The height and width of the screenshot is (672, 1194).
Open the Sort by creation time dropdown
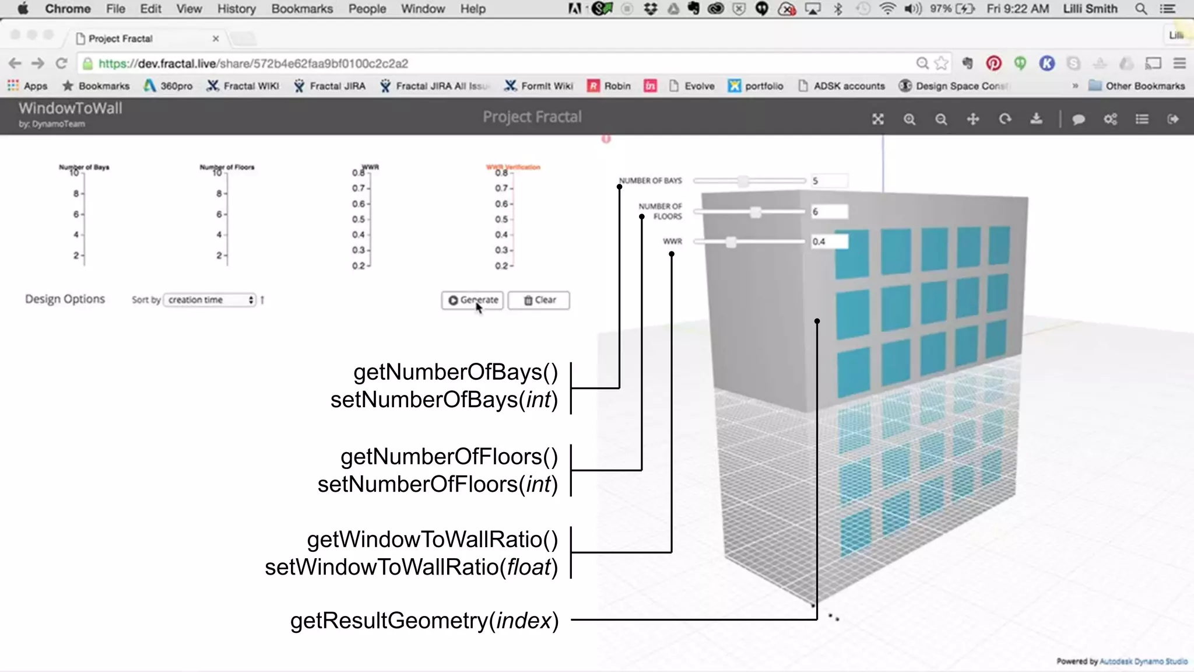tap(210, 300)
